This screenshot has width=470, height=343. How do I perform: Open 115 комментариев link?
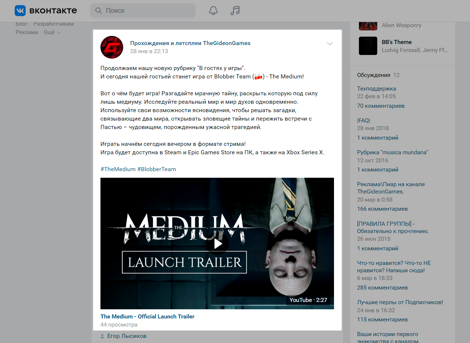(x=382, y=320)
